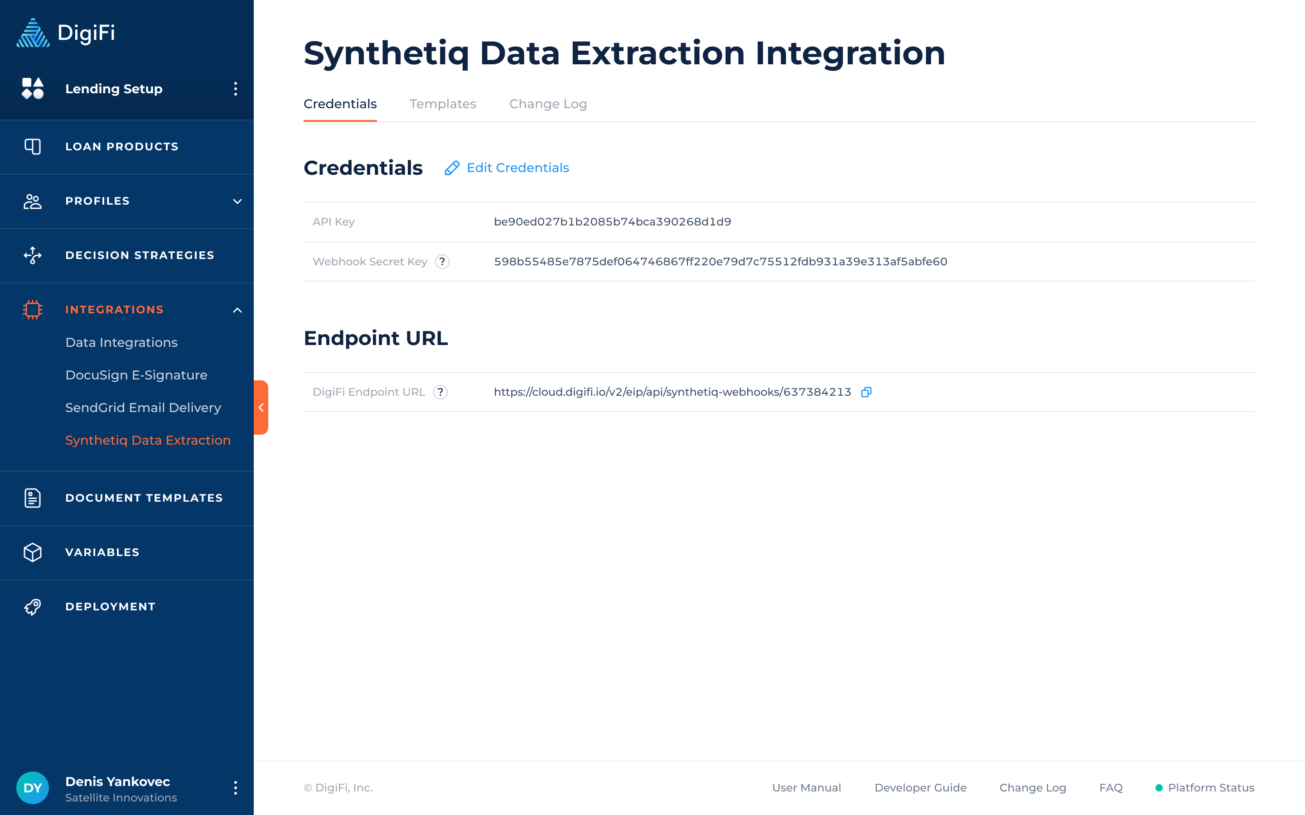Viewport: 1305px width, 815px height.
Task: Collapse the sidebar with orange arrow tab
Action: (x=261, y=407)
